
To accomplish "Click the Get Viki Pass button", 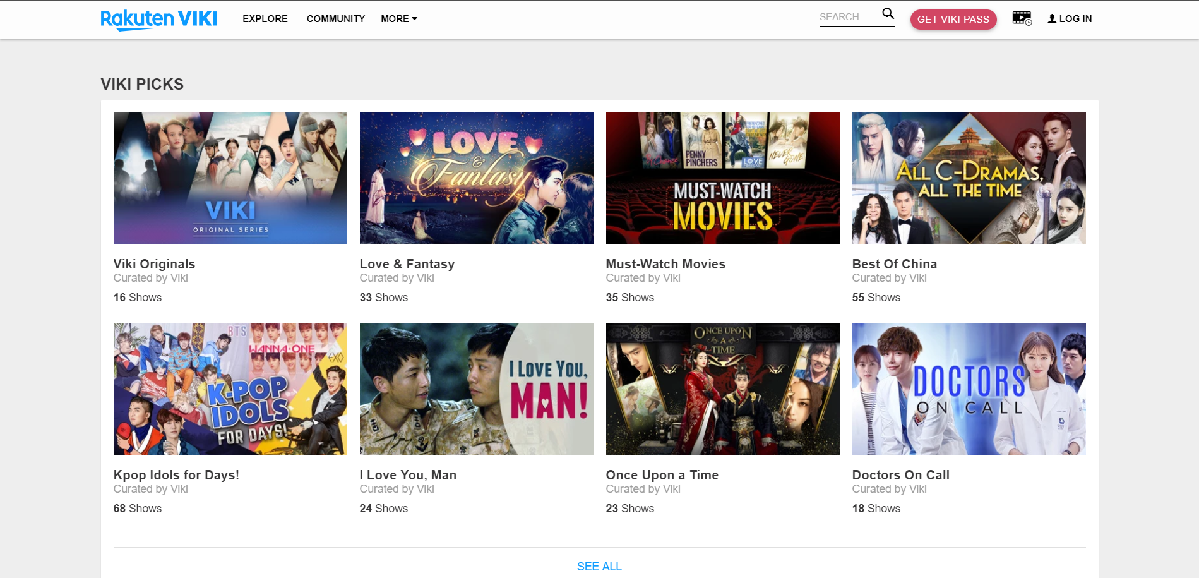I will [x=953, y=20].
